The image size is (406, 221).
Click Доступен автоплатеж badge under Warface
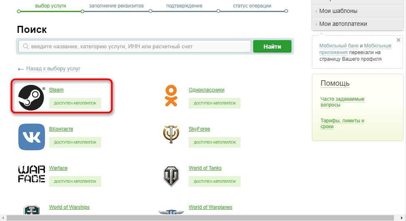click(x=75, y=181)
